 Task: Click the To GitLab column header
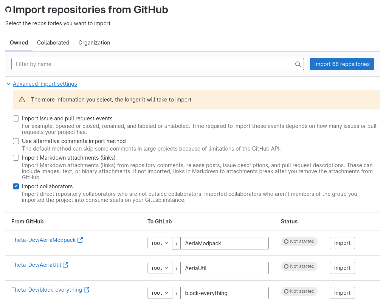(160, 221)
